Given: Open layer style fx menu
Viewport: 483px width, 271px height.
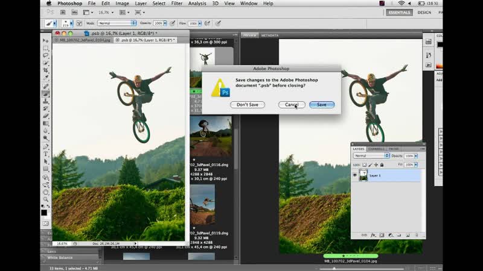Looking at the screenshot, I should [373, 235].
